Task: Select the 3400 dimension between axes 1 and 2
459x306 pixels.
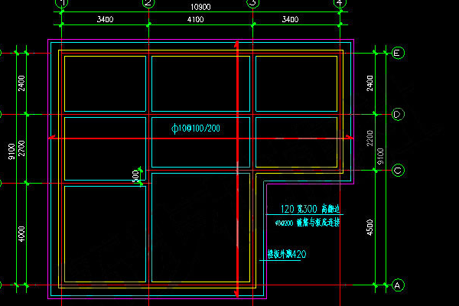Action: pyautogui.click(x=105, y=19)
